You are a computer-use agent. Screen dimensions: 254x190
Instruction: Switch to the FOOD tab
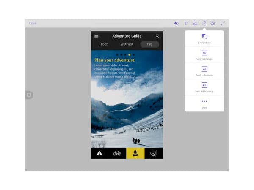click(x=104, y=44)
